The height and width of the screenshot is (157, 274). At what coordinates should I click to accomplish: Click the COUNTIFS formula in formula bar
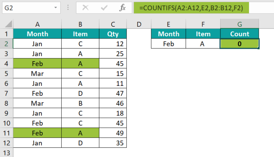point(191,8)
